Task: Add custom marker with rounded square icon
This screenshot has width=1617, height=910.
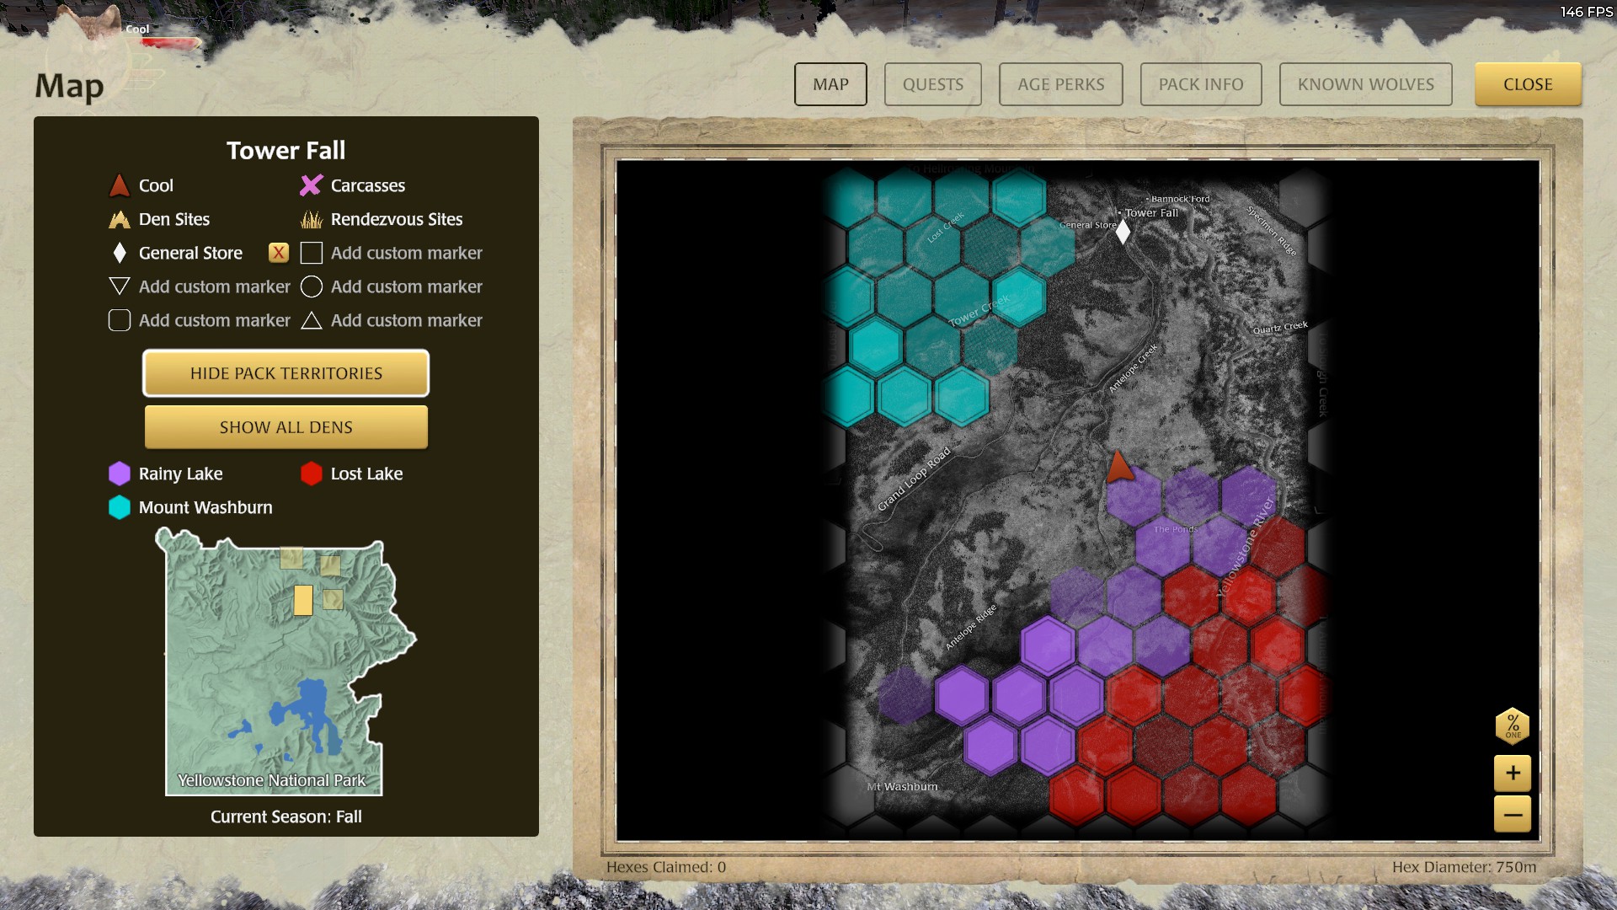Action: click(120, 320)
